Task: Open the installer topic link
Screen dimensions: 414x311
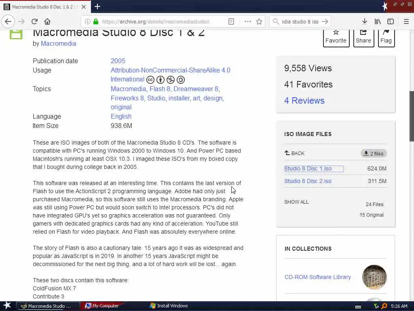Action: pos(179,98)
